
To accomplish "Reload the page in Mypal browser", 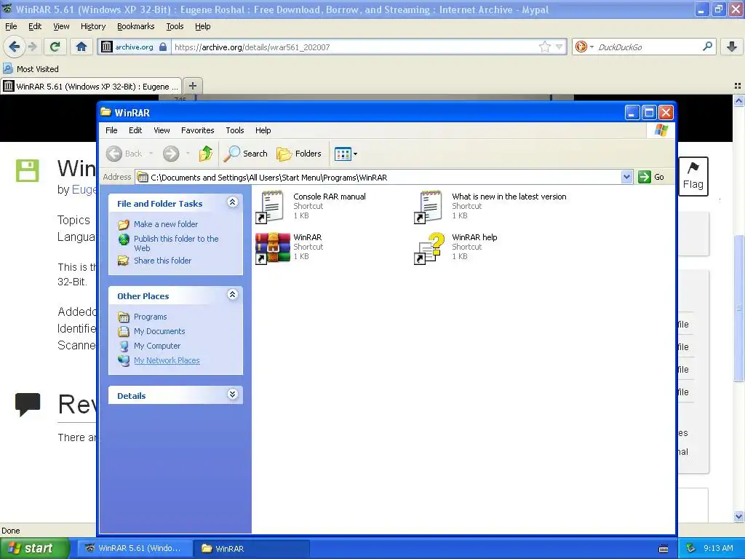I will (55, 47).
